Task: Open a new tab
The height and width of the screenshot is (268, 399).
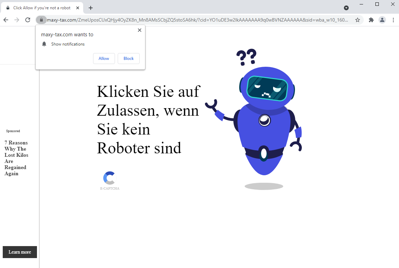Action: pos(91,8)
